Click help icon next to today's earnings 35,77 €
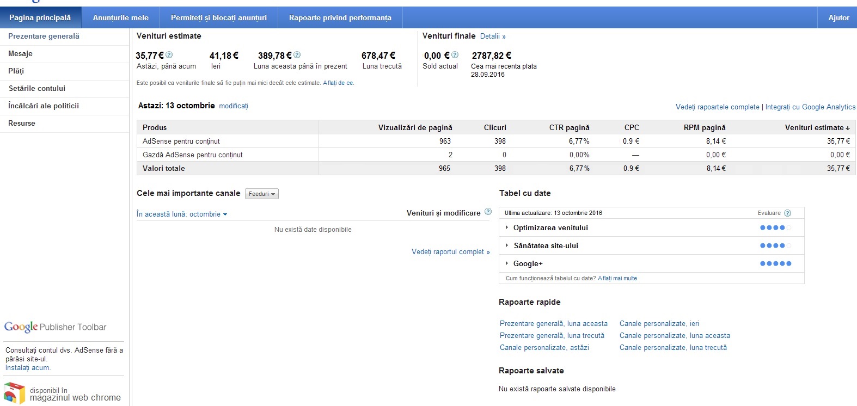The height and width of the screenshot is (406, 857). coord(169,55)
